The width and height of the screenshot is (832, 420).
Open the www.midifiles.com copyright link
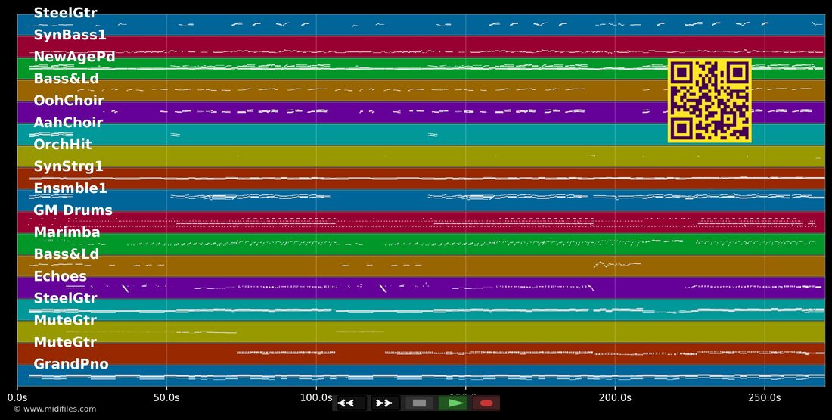pos(54,409)
